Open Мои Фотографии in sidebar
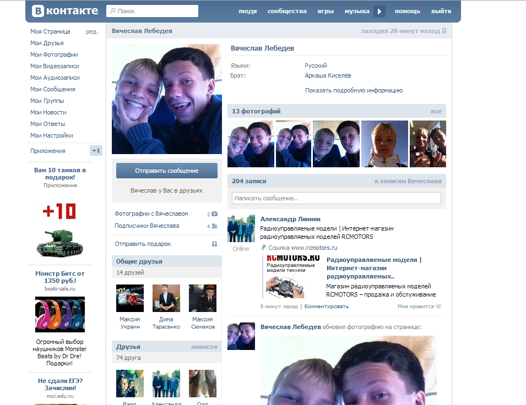 (54, 54)
